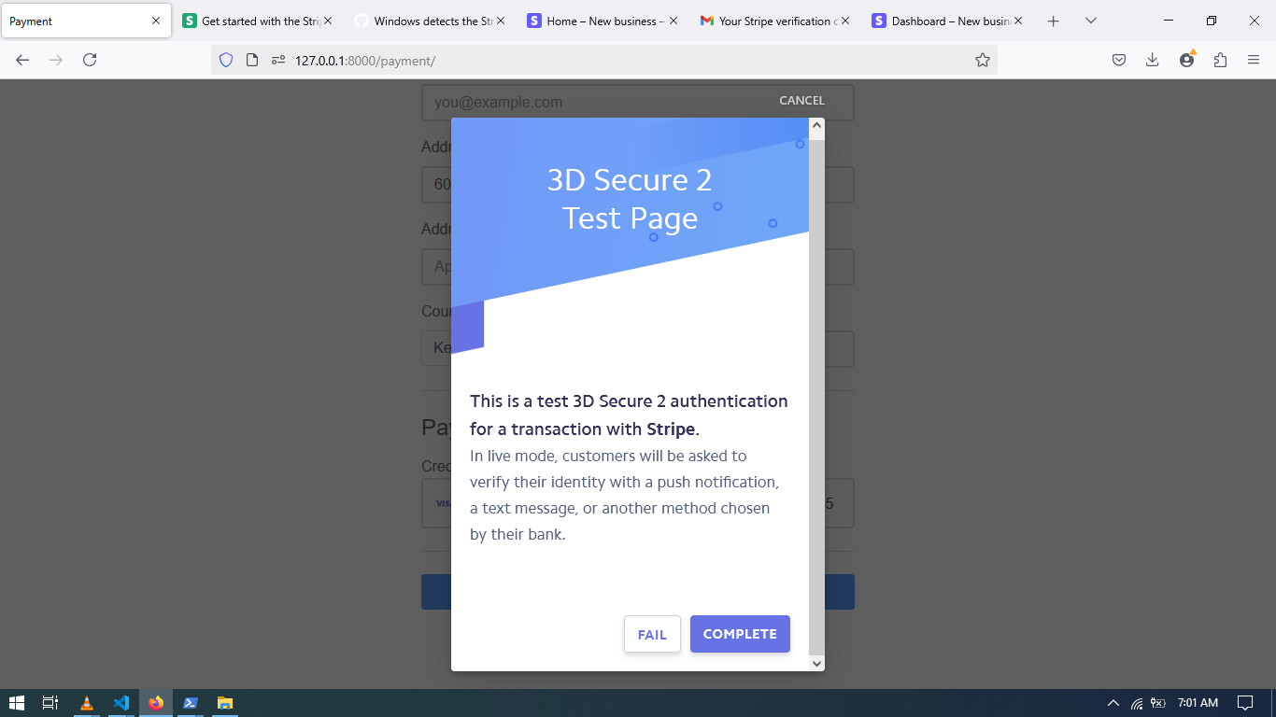This screenshot has width=1276, height=717.
Task: Bookmark this page with star icon
Action: coord(982,60)
